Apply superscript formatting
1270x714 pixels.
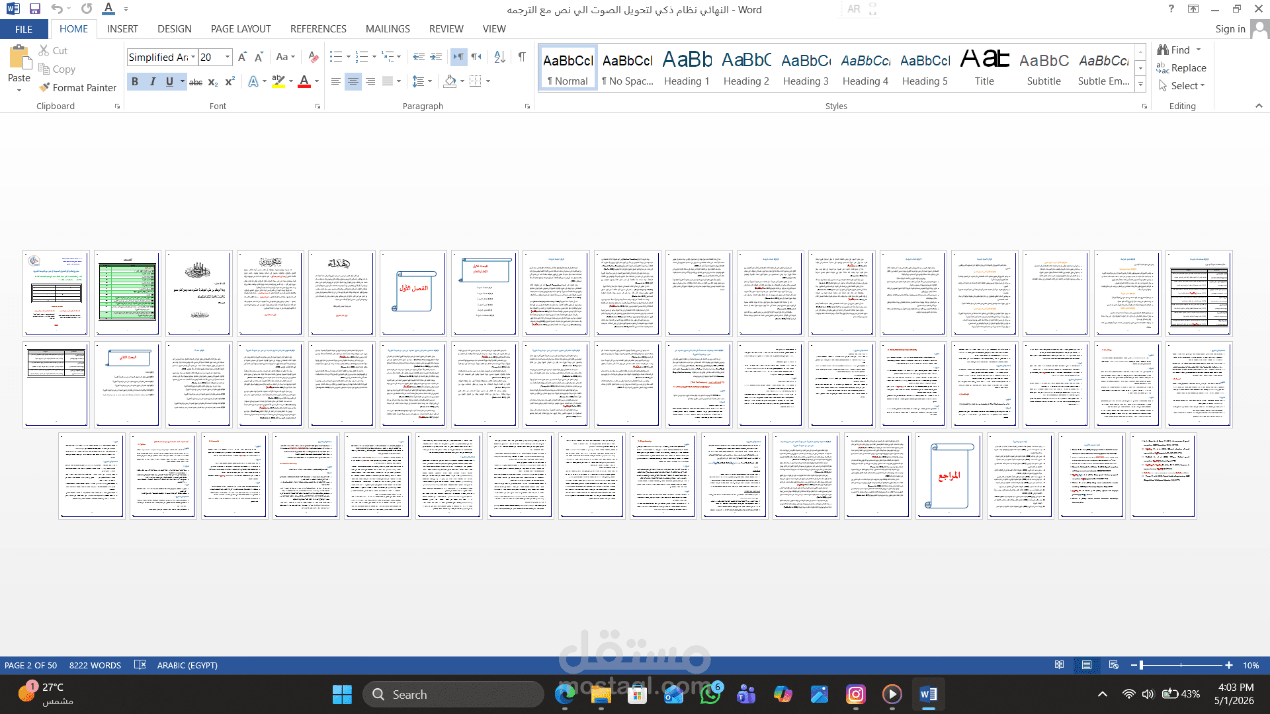click(x=230, y=81)
